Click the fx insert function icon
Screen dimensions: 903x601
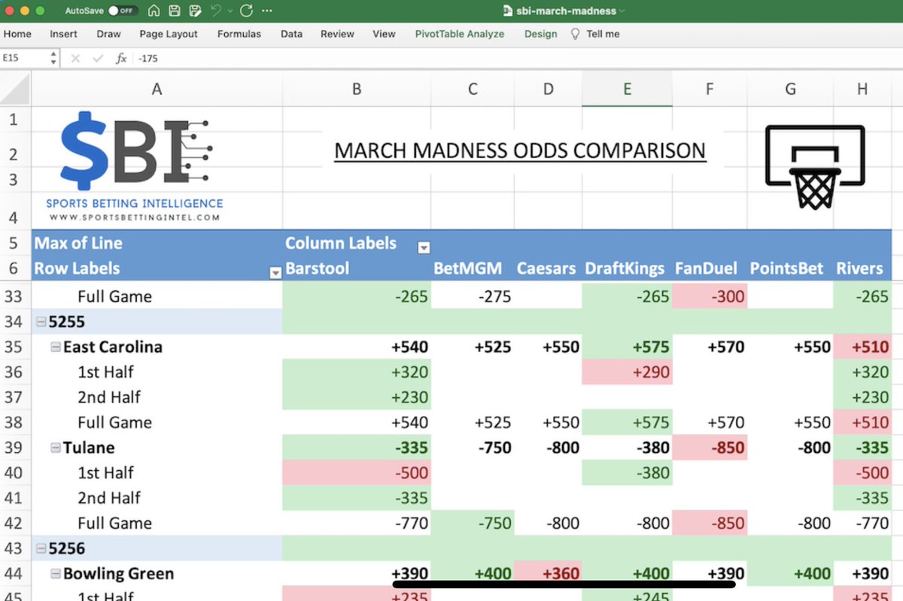pos(121,58)
